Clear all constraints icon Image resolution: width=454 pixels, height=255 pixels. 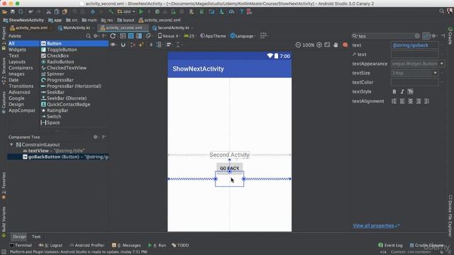click(x=133, y=45)
